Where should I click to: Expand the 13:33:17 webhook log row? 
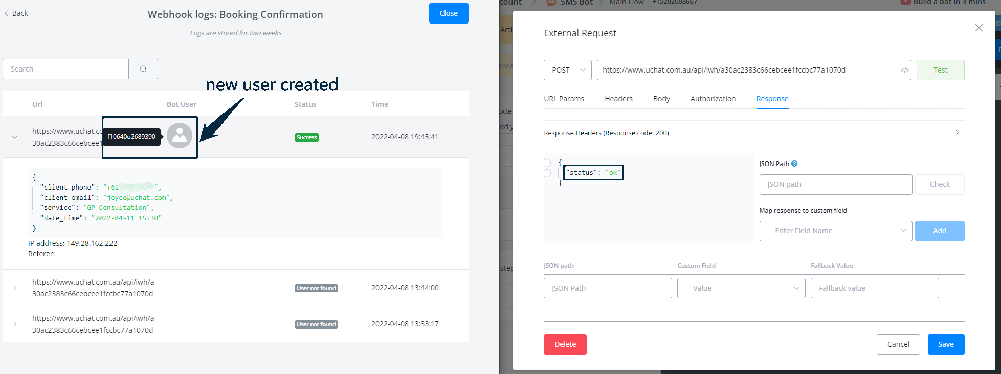click(15, 324)
